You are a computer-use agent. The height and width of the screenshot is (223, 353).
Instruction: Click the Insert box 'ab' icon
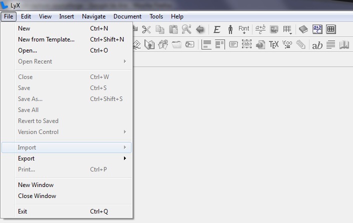[246, 44]
